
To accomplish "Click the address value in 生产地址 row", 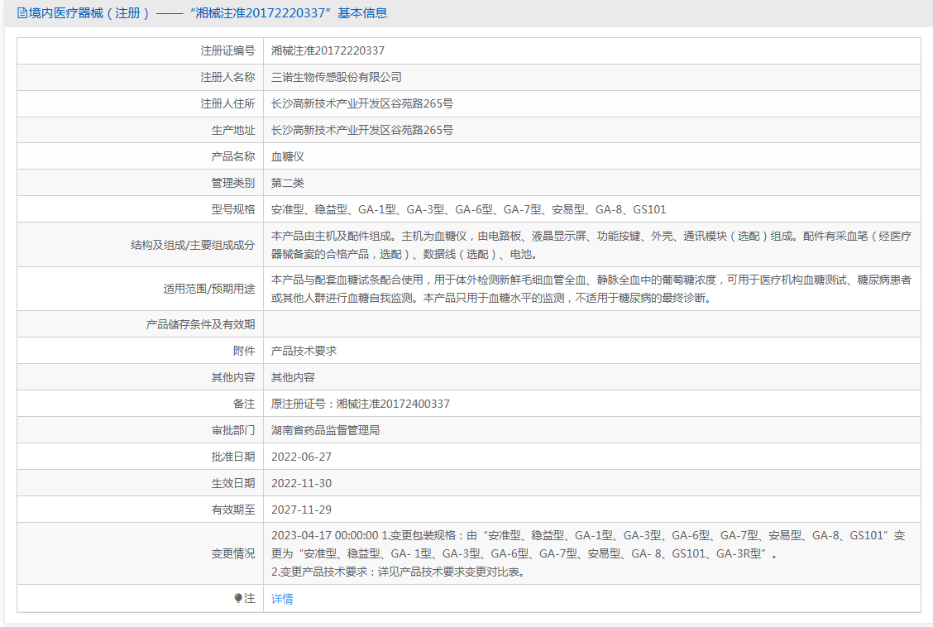I will point(361,130).
